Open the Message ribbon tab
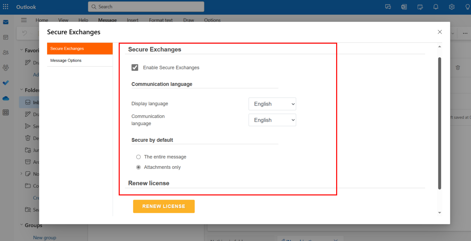471x241 pixels. click(x=108, y=20)
